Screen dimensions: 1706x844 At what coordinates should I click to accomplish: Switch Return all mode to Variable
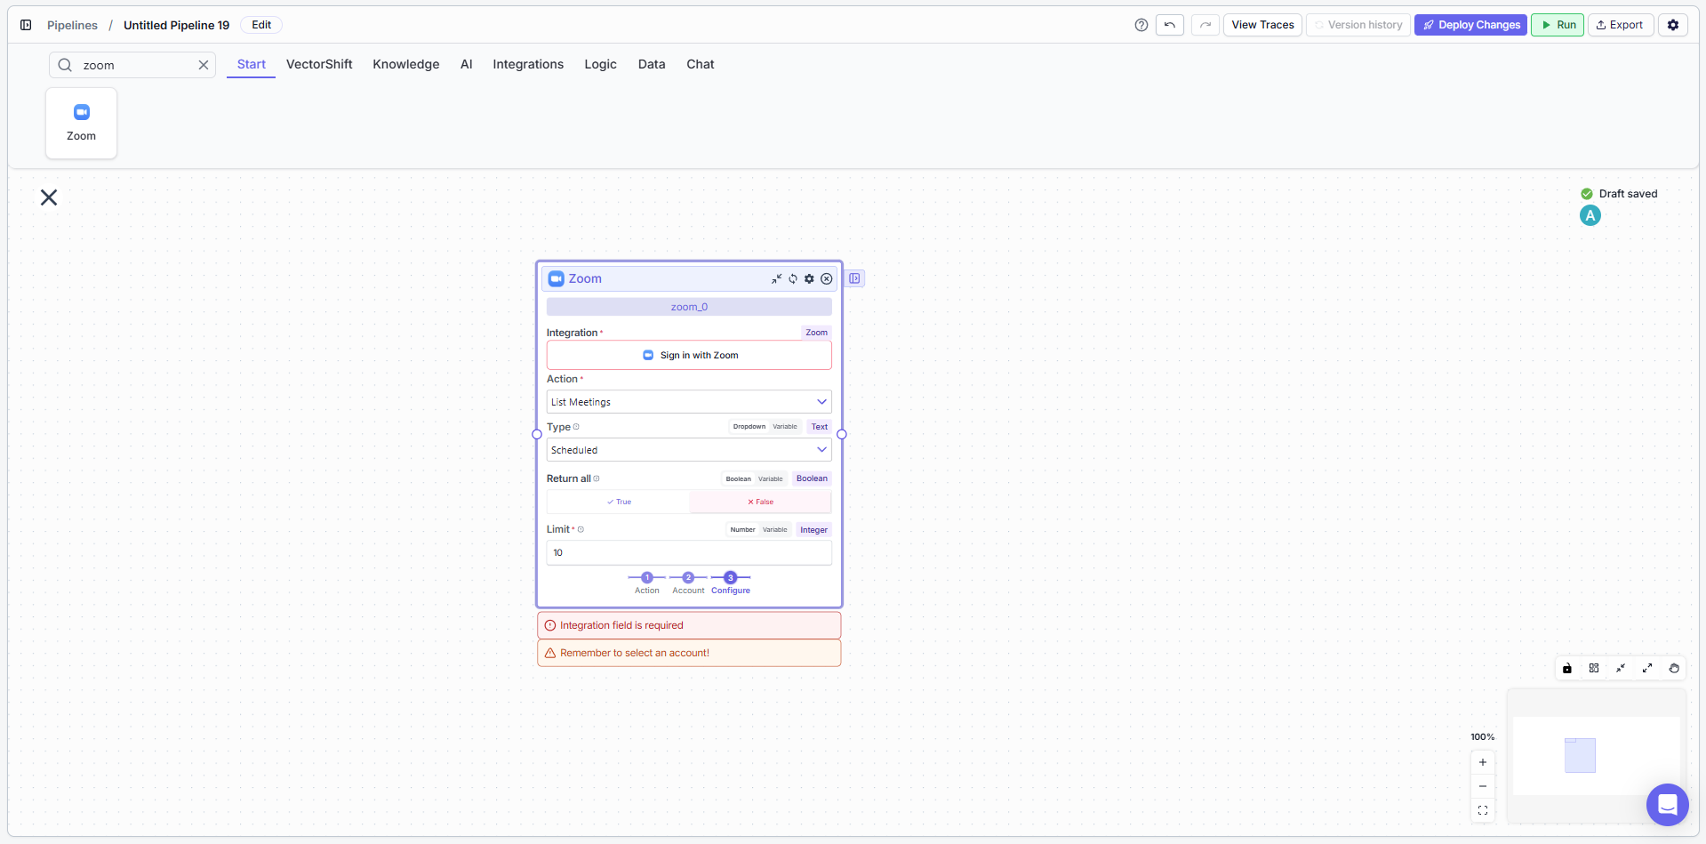click(x=771, y=478)
